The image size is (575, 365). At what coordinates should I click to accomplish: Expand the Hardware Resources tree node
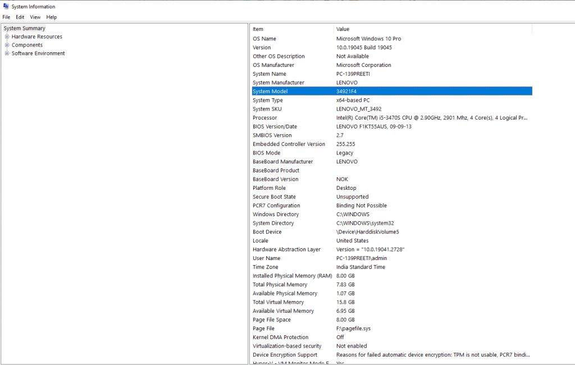7,36
